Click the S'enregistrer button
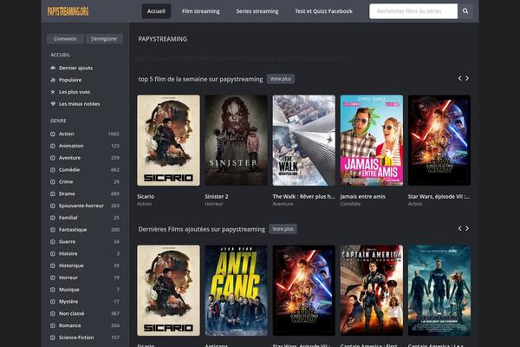 point(104,39)
